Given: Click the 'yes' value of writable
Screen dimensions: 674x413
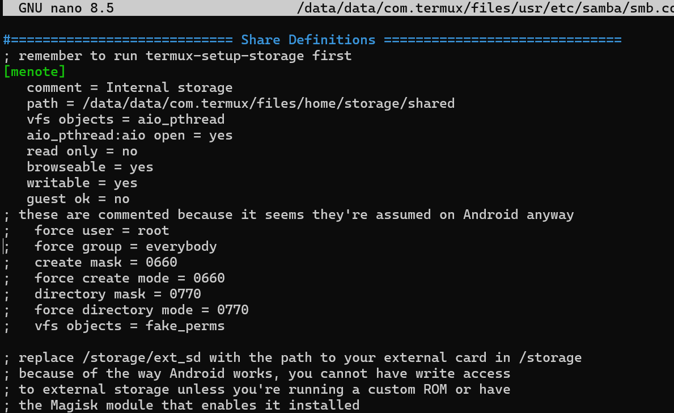Looking at the screenshot, I should pos(125,183).
